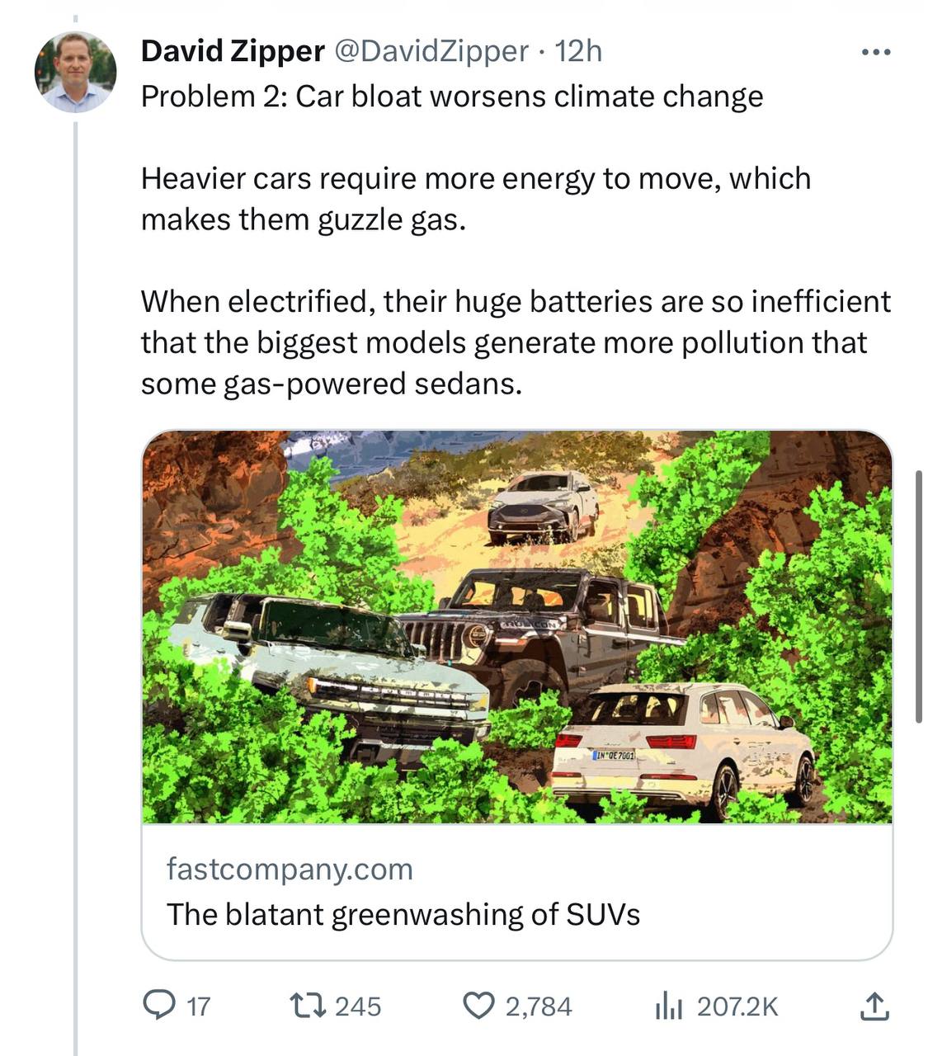Click the David Zipper display name
The height and width of the screenshot is (1056, 928).
[x=233, y=52]
